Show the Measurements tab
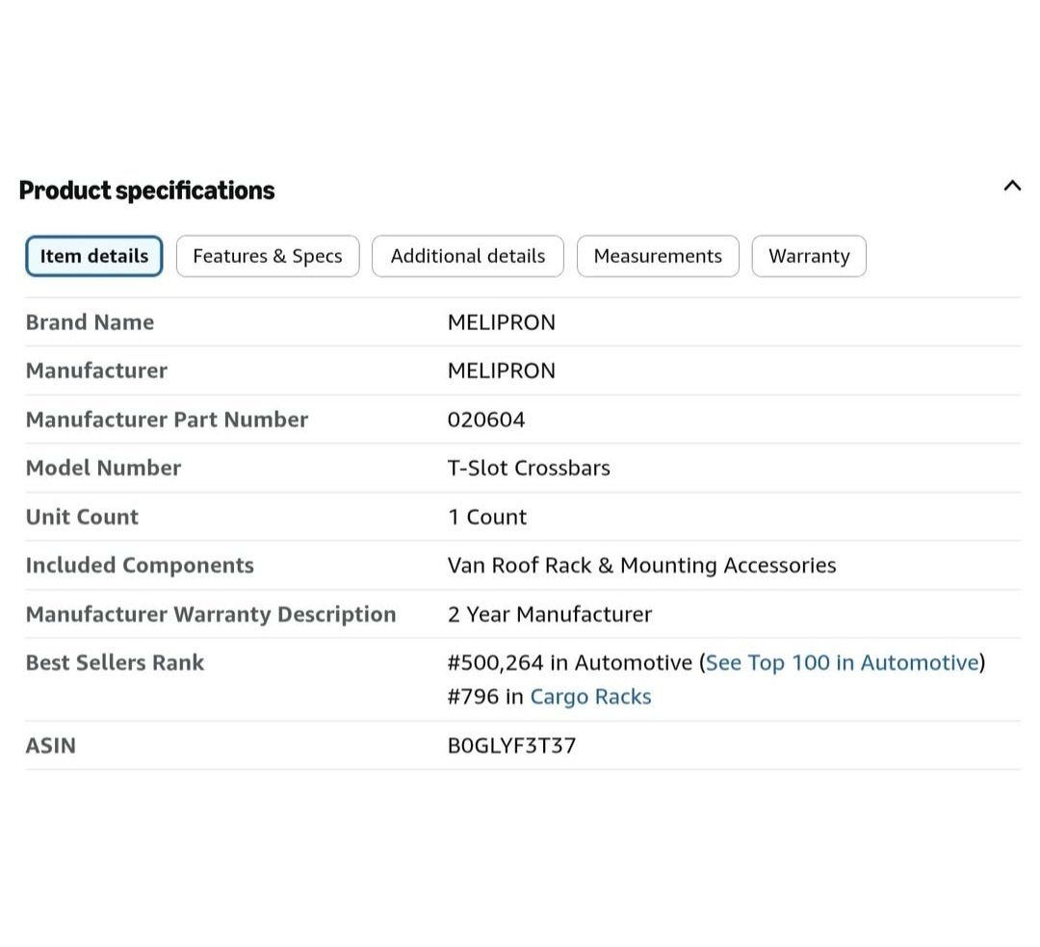 pos(658,256)
